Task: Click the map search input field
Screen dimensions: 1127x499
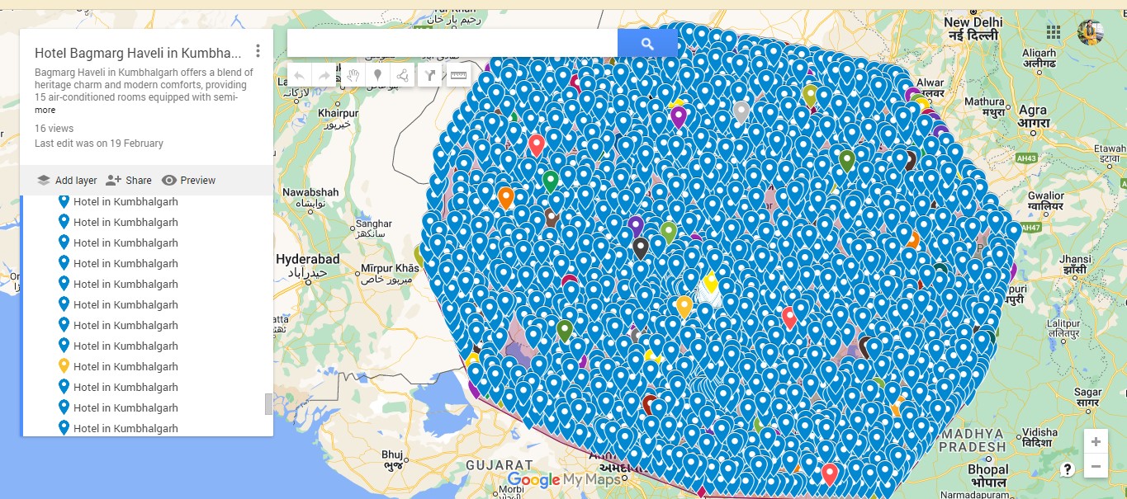Action: [452, 44]
